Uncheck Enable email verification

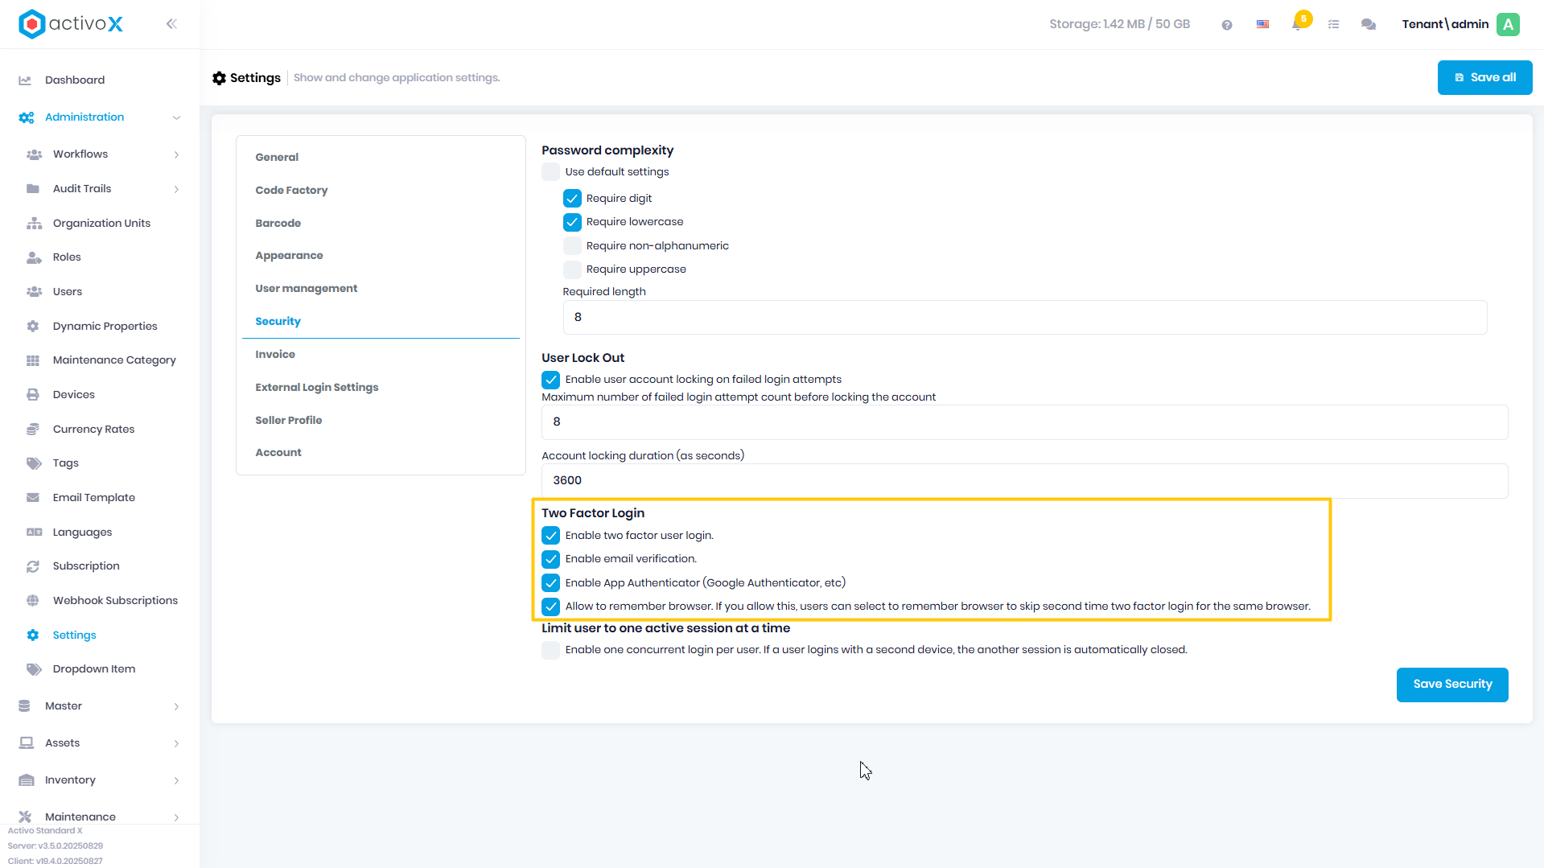[550, 559]
